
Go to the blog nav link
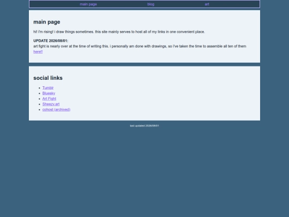point(151,4)
